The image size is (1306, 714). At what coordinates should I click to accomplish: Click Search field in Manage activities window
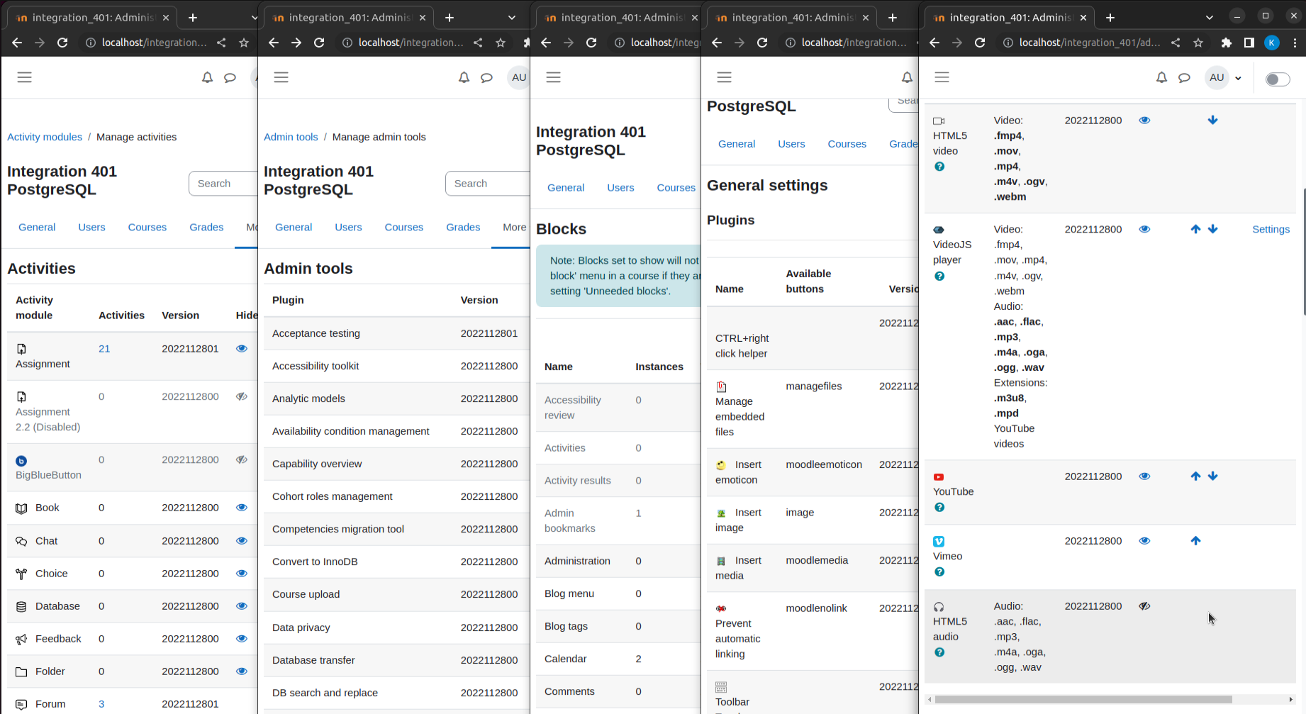click(x=223, y=183)
